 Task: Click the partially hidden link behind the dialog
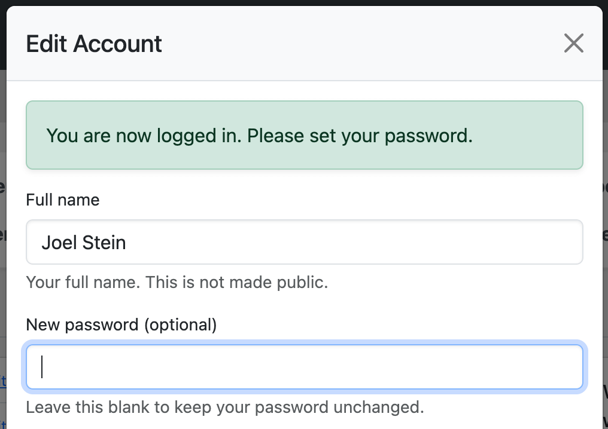[3, 381]
